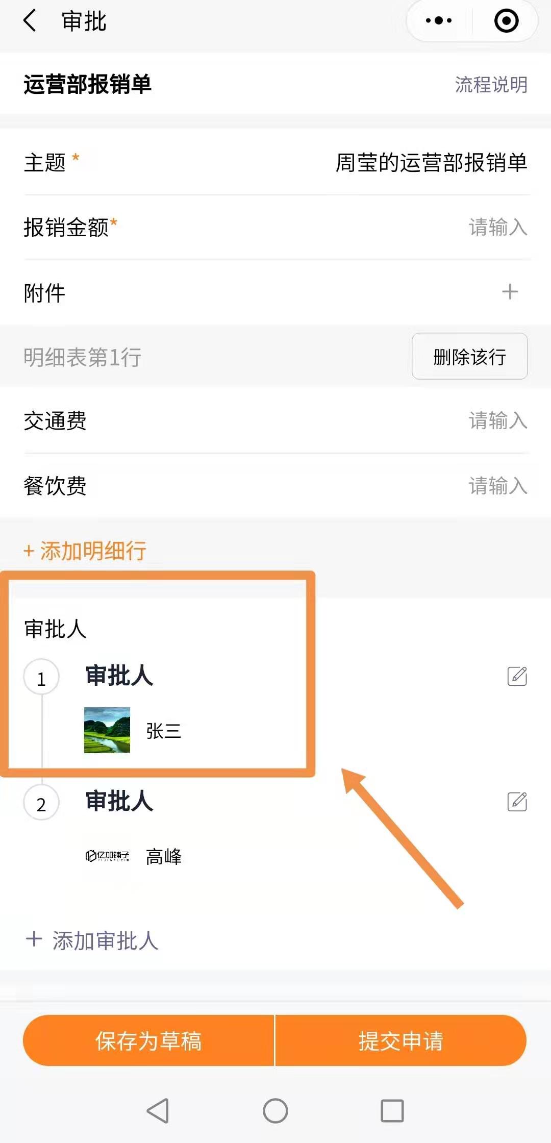Viewport: 551px width, 1143px height.
Task: Submit with 提交申请 button
Action: coord(400,1040)
